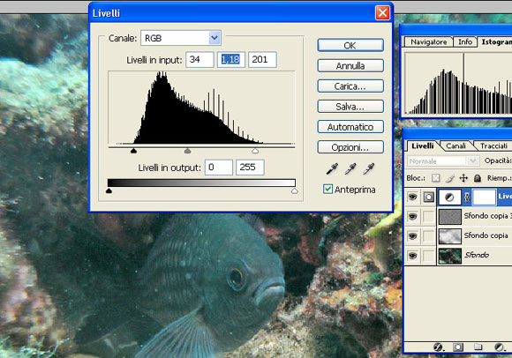Click the lock image pixels brush icon
The width and height of the screenshot is (512, 358).
click(449, 178)
